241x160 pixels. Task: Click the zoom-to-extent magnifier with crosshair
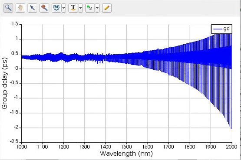[x=44, y=8]
